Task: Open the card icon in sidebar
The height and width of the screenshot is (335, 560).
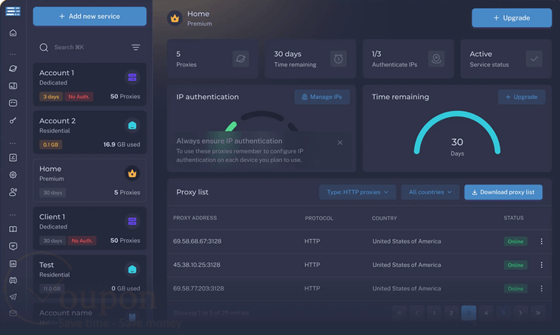Action: (13, 104)
